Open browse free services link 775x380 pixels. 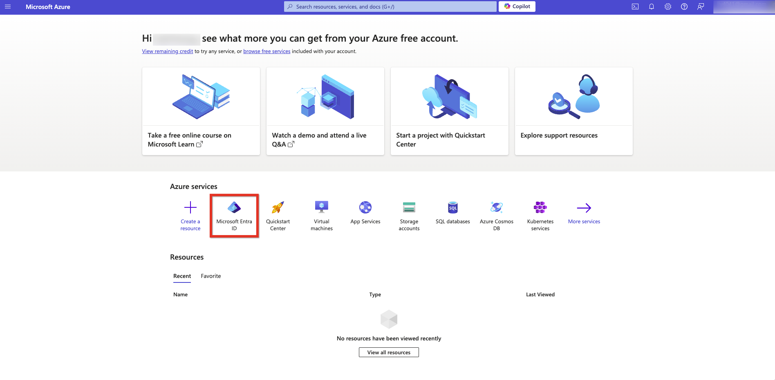click(x=267, y=51)
